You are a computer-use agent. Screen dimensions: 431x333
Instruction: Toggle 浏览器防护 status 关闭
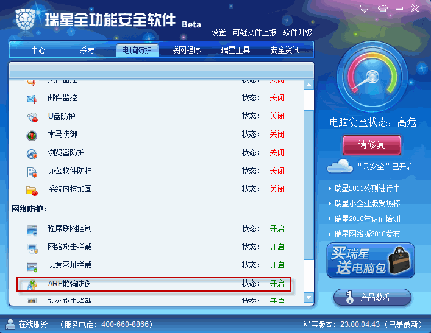pyautogui.click(x=277, y=152)
